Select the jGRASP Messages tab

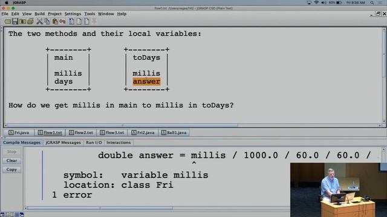point(63,142)
